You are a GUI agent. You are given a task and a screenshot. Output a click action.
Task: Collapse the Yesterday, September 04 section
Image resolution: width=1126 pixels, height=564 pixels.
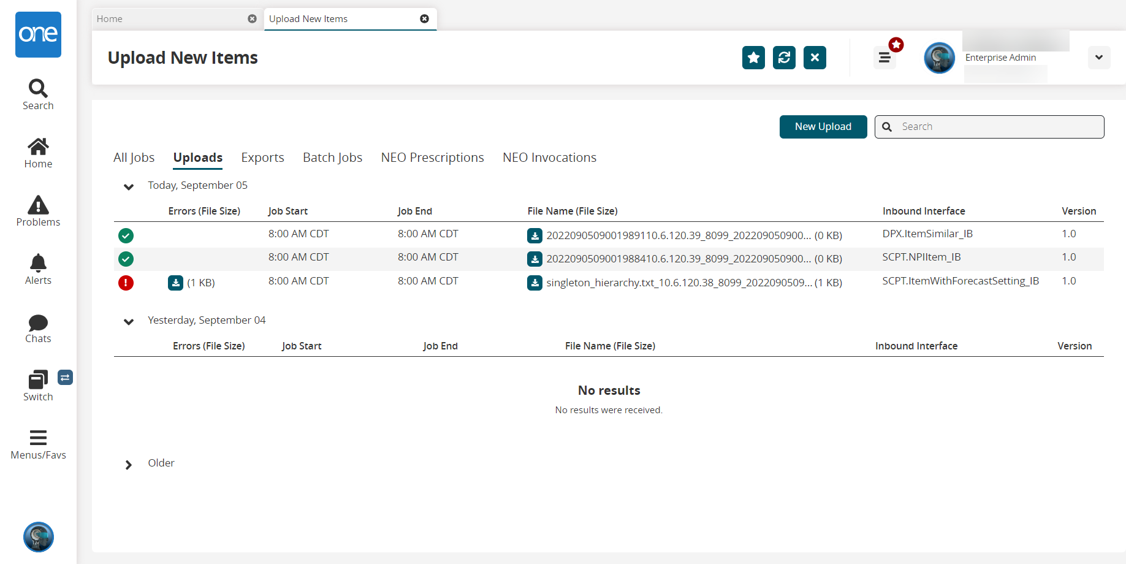pos(129,321)
